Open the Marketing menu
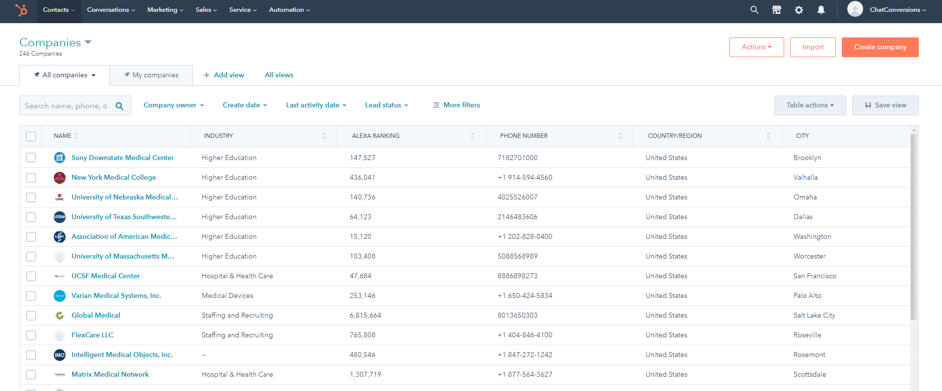 (x=165, y=10)
